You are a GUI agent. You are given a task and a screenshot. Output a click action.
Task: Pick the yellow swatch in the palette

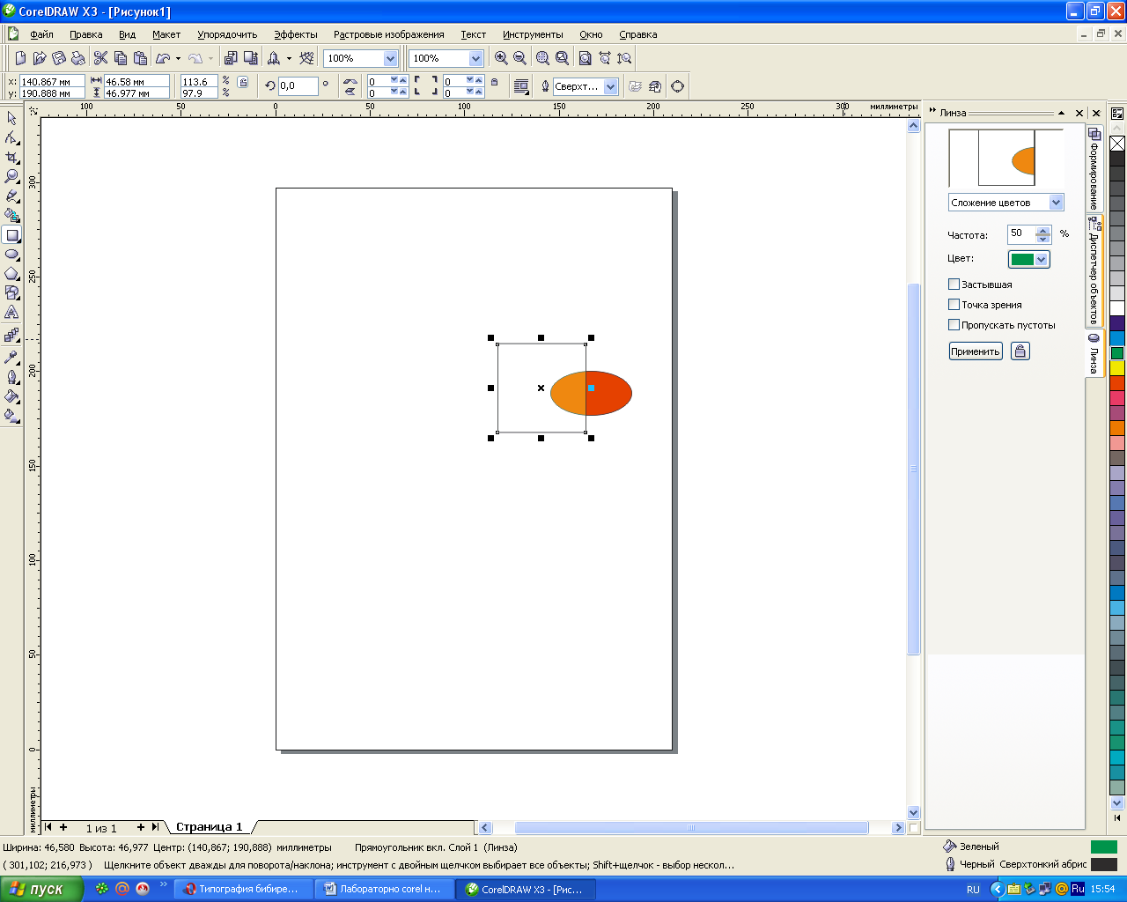(1117, 368)
